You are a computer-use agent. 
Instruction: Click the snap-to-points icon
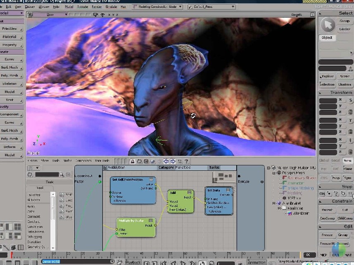pos(329,193)
